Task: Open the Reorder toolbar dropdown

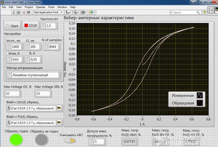Action: pos(92,13)
